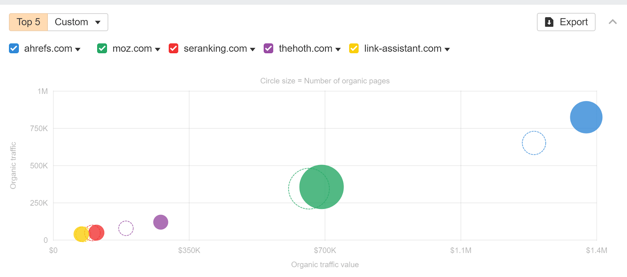This screenshot has height=277, width=627.
Task: Open the ahrefs.com dropdown menu
Action: (x=78, y=49)
